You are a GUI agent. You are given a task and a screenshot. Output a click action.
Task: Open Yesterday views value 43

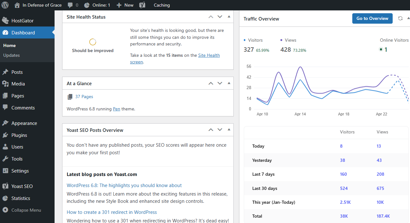click(379, 160)
